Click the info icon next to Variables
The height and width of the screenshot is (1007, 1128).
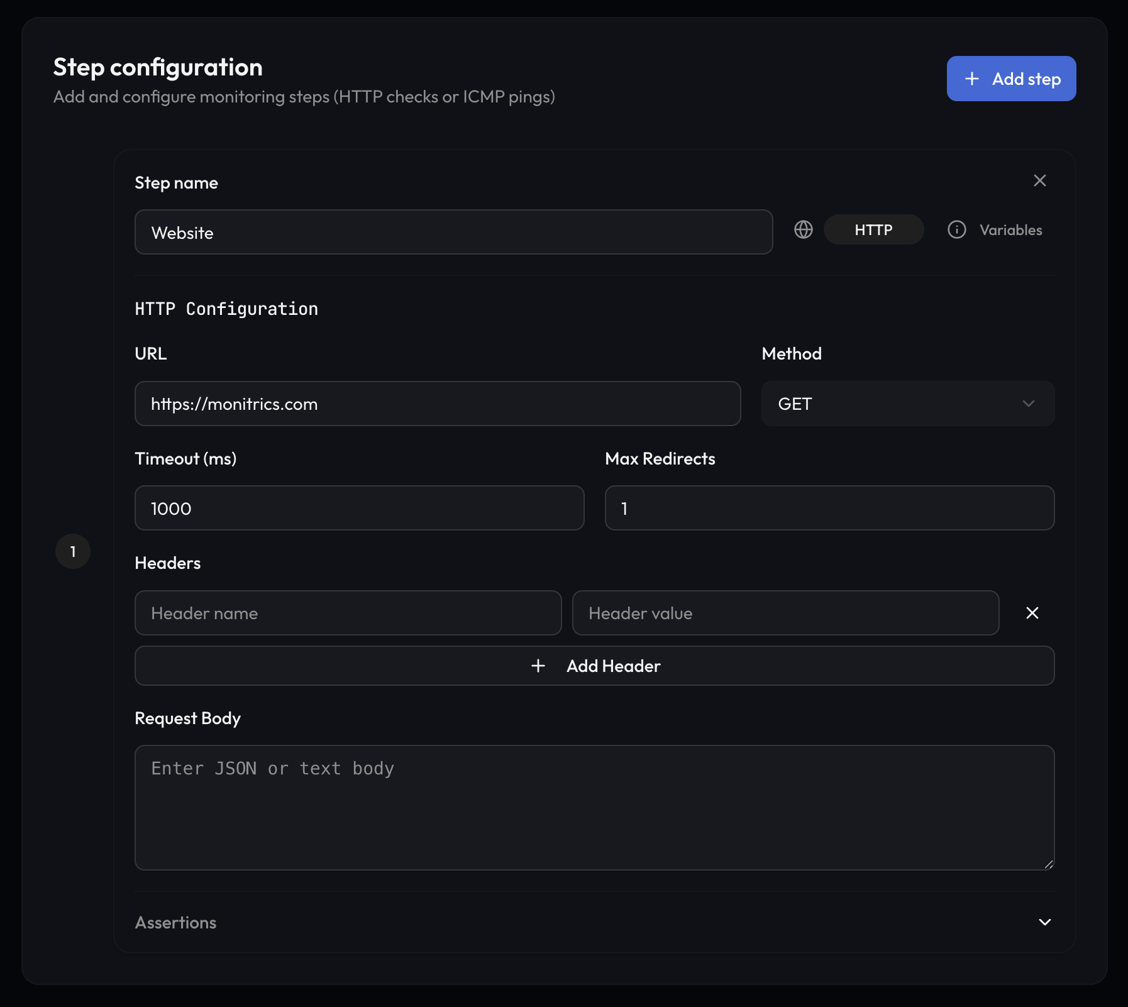[956, 229]
